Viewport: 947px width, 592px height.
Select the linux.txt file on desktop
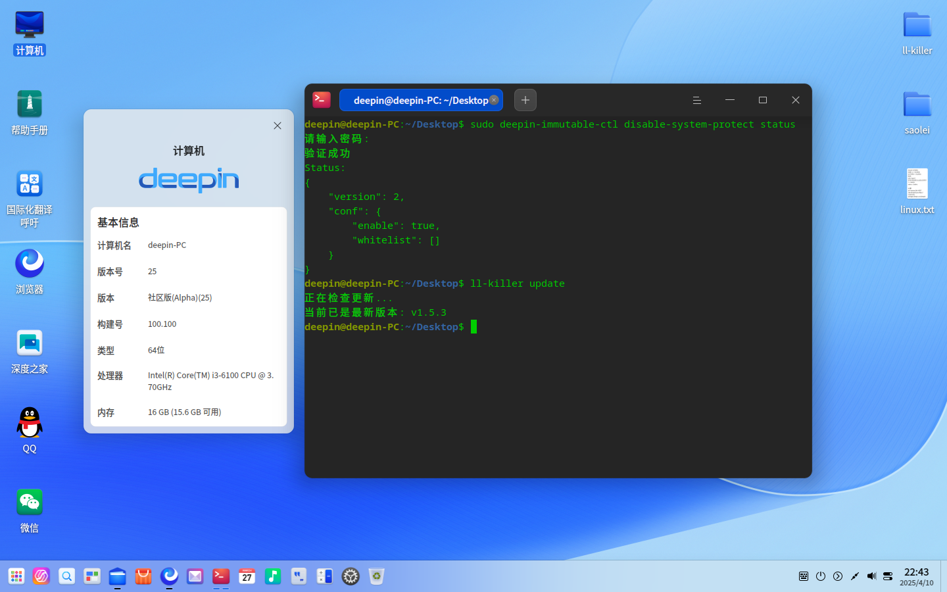(x=917, y=191)
